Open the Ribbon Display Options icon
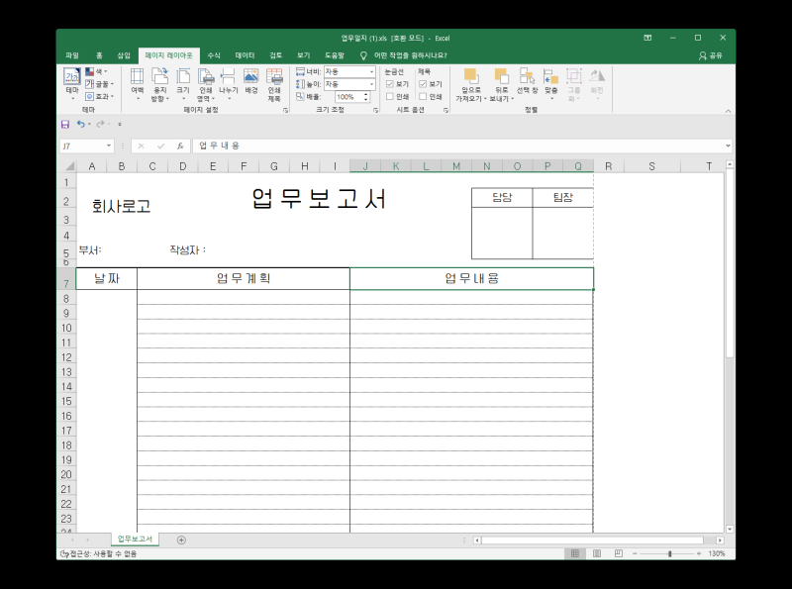 pyautogui.click(x=647, y=38)
